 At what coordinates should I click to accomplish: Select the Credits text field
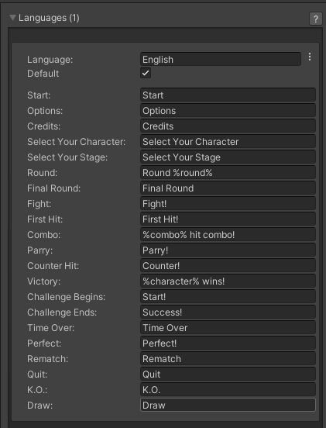pyautogui.click(x=228, y=126)
